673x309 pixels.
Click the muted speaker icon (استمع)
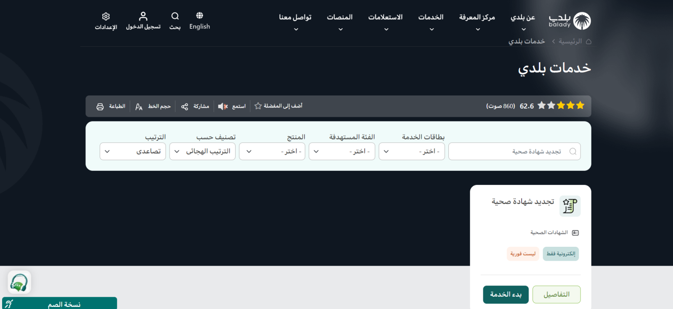tap(223, 106)
